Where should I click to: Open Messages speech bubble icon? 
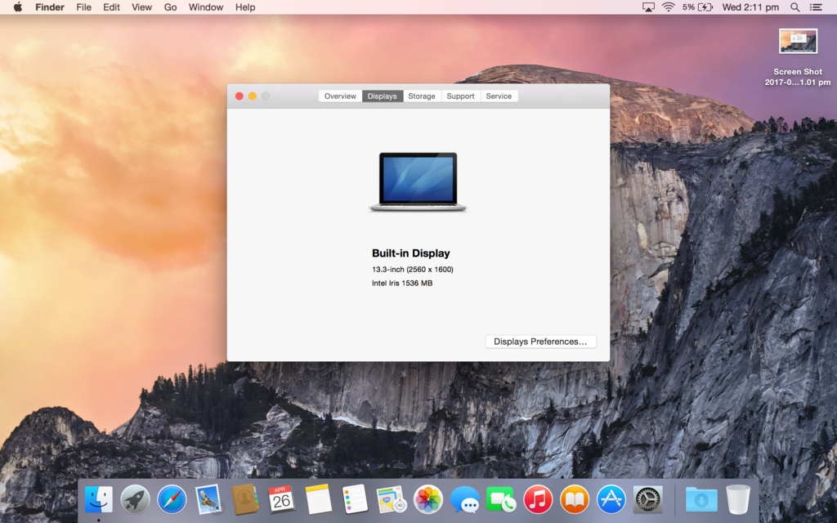pyautogui.click(x=464, y=500)
